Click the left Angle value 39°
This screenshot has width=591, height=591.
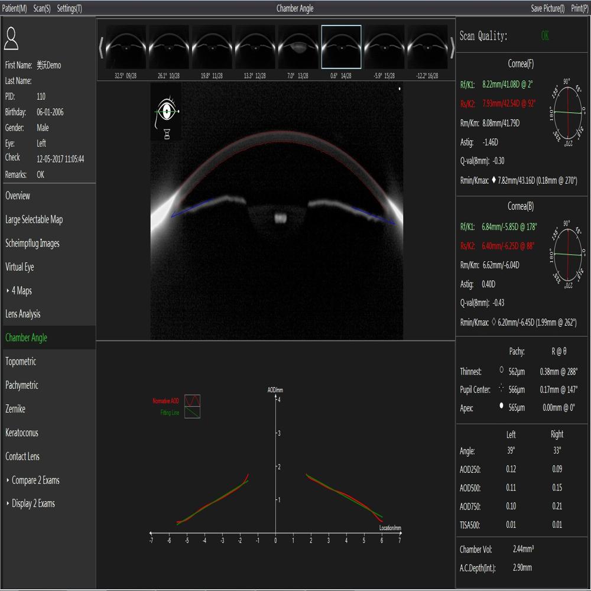point(511,450)
